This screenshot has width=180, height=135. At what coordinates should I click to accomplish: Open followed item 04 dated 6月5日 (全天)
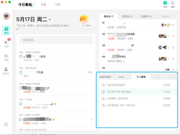(138, 59)
